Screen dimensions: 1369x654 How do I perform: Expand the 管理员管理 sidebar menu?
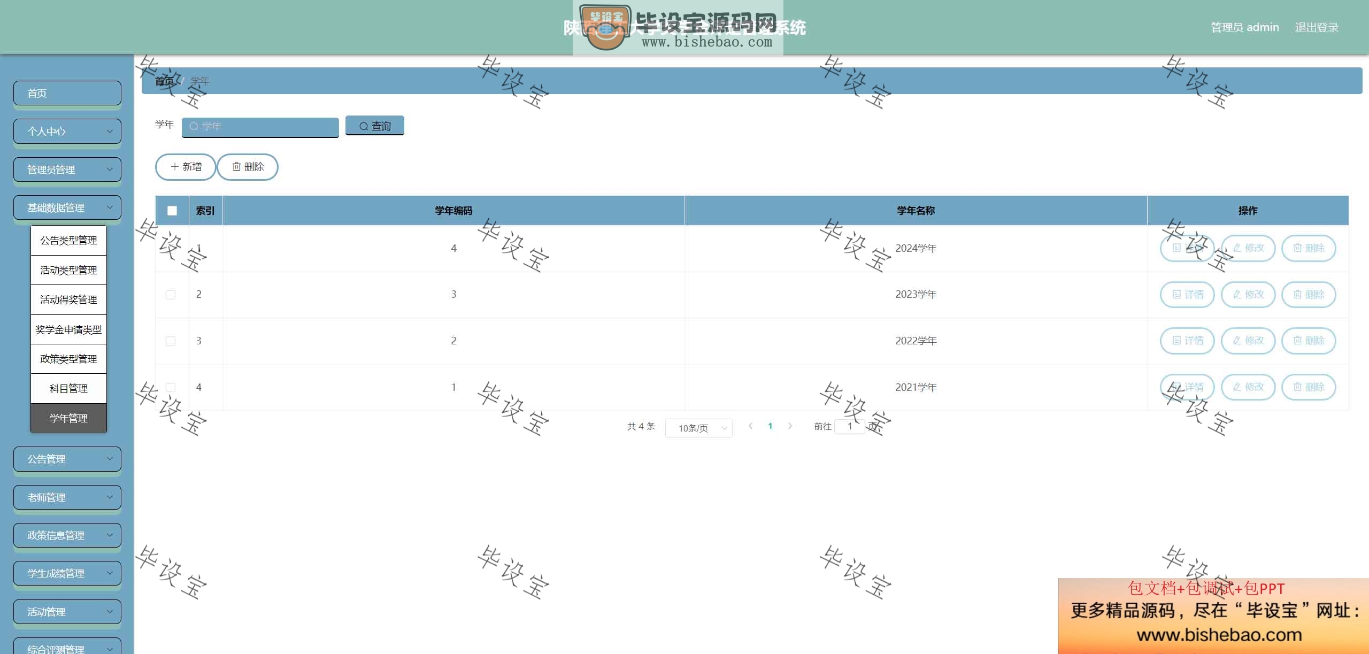(x=67, y=170)
